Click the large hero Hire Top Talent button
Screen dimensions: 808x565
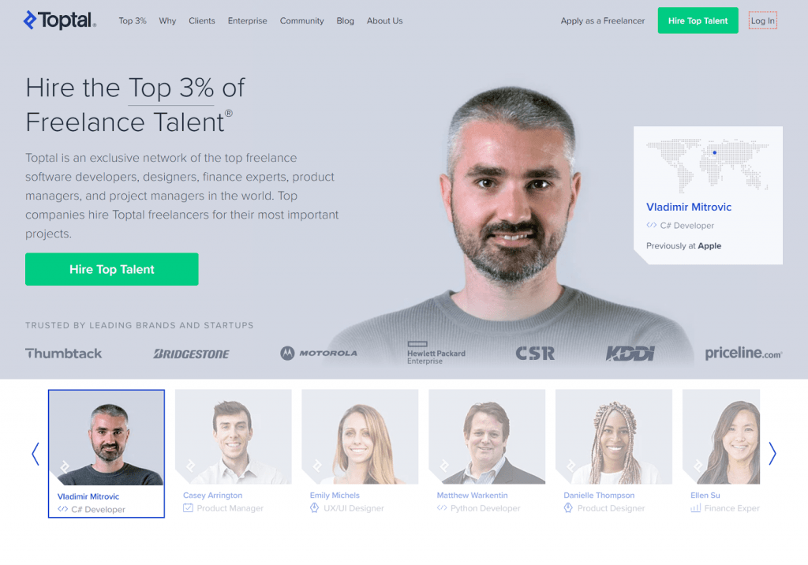tap(112, 269)
